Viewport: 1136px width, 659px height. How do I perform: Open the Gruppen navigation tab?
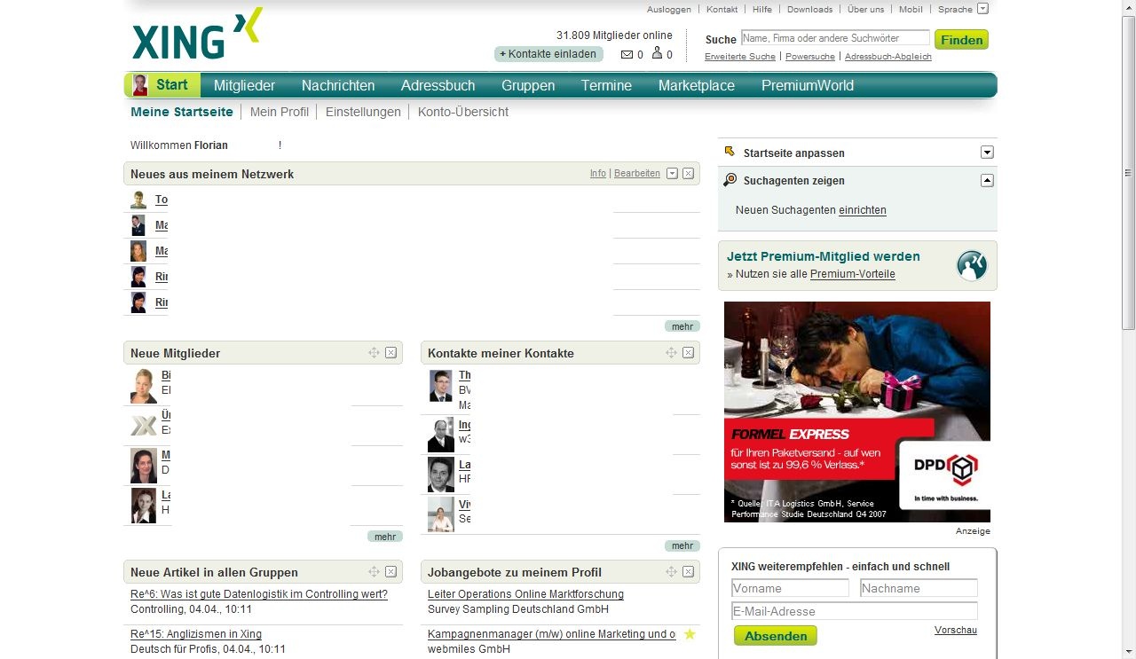click(x=528, y=86)
